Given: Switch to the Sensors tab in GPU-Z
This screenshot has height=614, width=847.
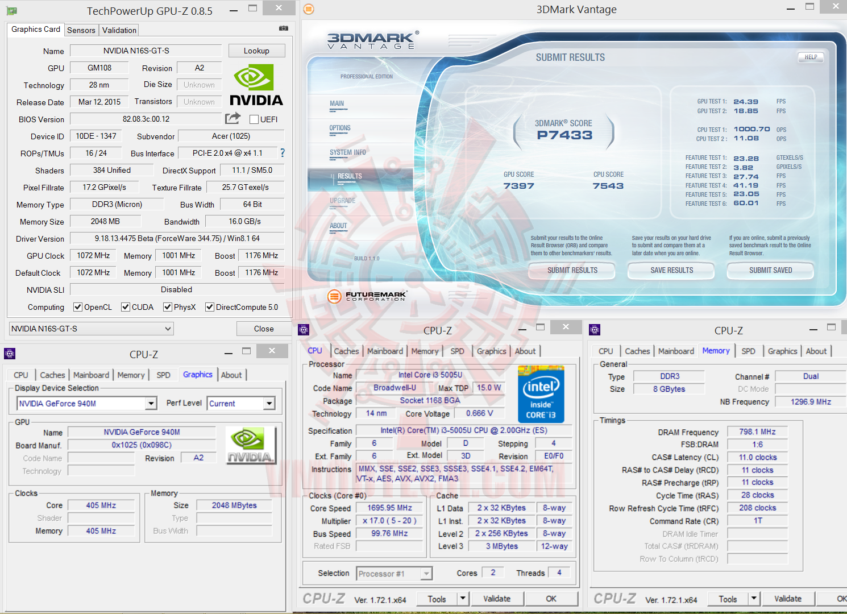Looking at the screenshot, I should tap(81, 30).
